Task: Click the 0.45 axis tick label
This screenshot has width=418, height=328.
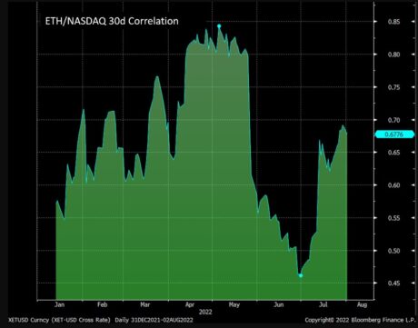Action: pos(393,283)
